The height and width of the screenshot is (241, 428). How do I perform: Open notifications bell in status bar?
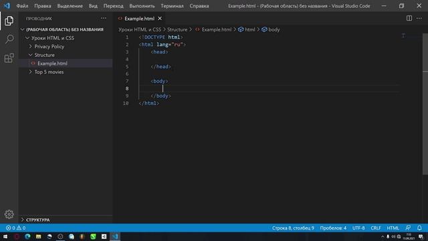coord(419,228)
